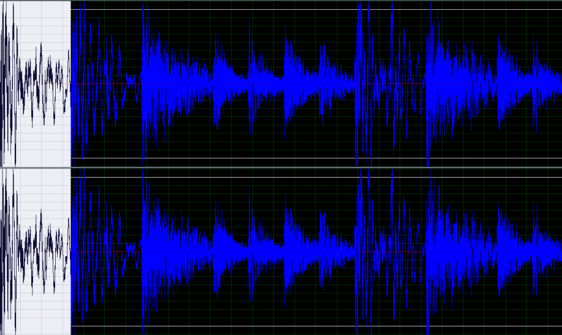
Task: Click the upper clipping line of the top channel
Action: click(316, 10)
